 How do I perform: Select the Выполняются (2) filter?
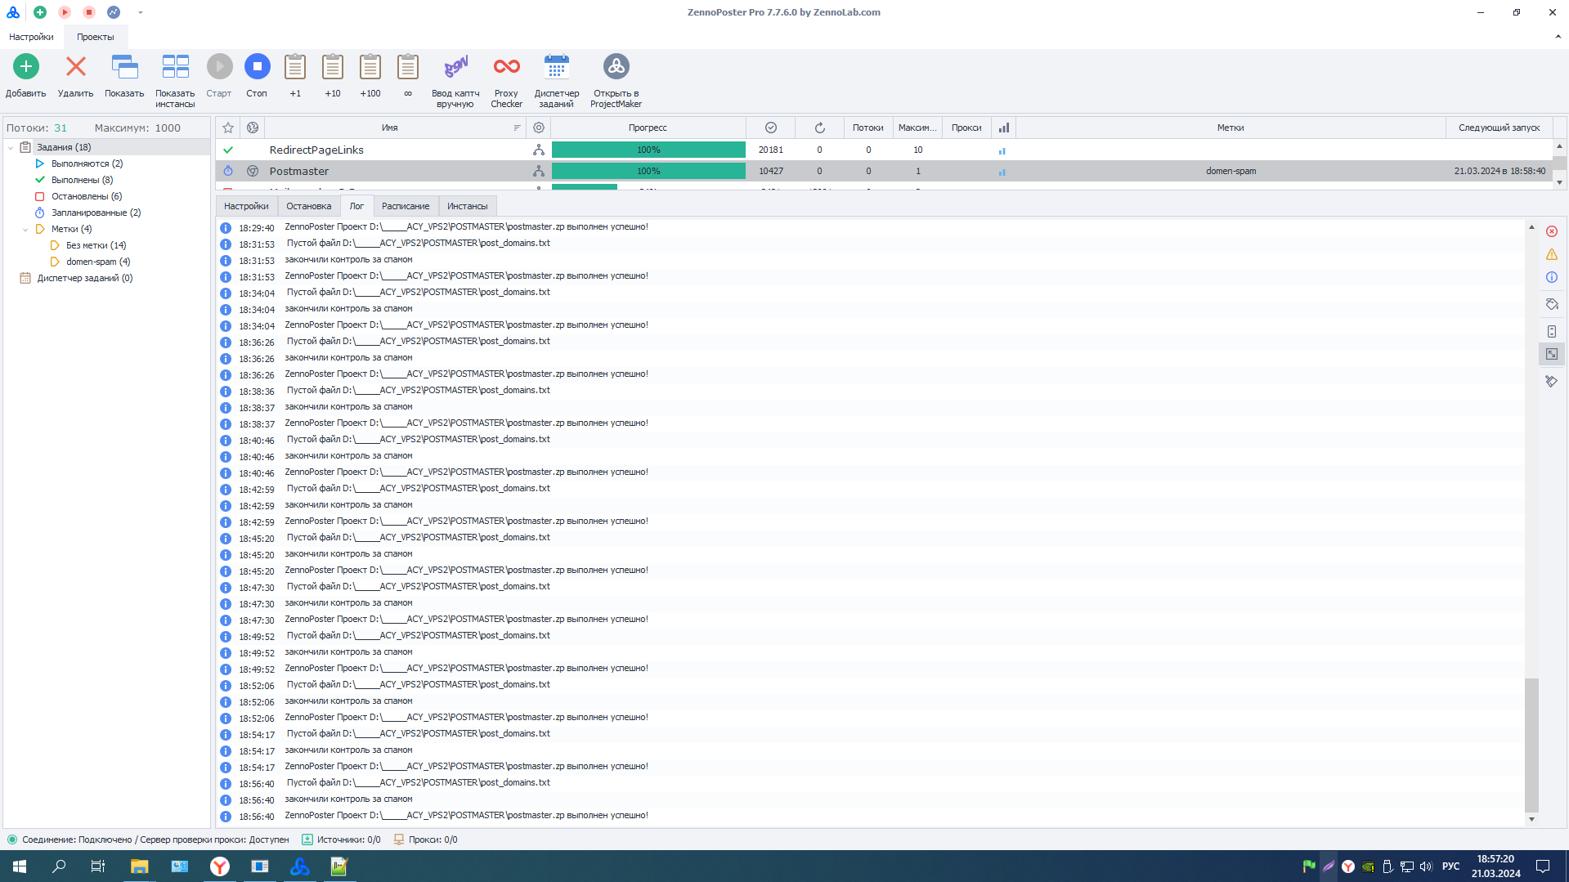[87, 163]
